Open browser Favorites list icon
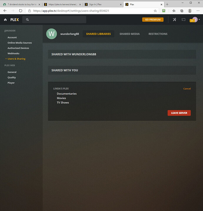 [174, 11]
